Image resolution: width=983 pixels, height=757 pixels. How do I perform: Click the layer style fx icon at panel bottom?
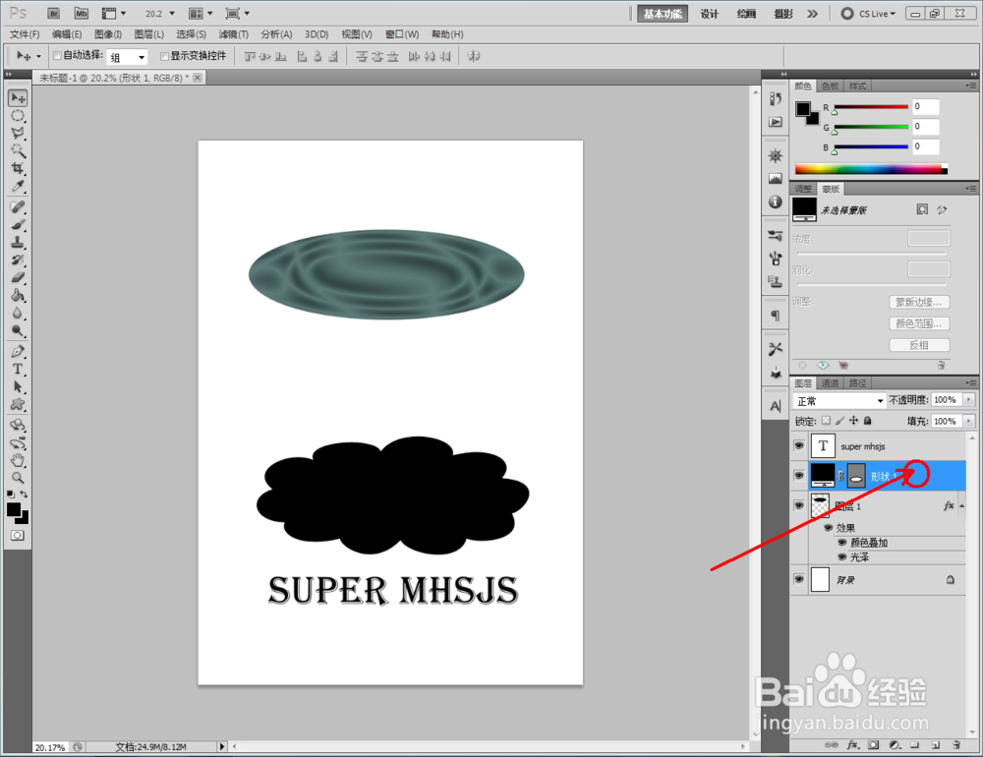coord(852,745)
